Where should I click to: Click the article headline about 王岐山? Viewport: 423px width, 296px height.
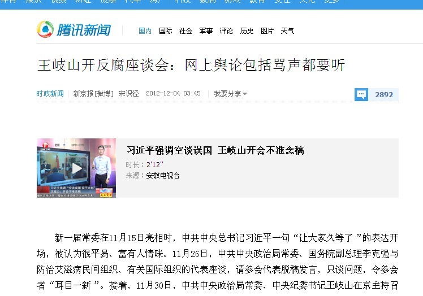point(191,65)
